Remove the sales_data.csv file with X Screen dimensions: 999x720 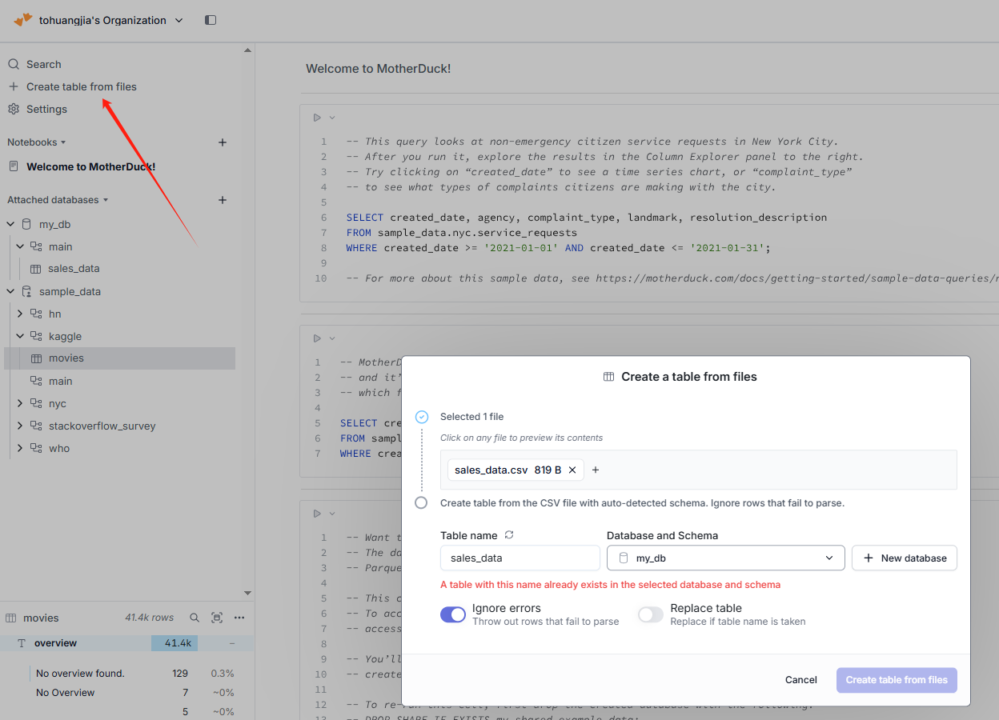coord(572,470)
